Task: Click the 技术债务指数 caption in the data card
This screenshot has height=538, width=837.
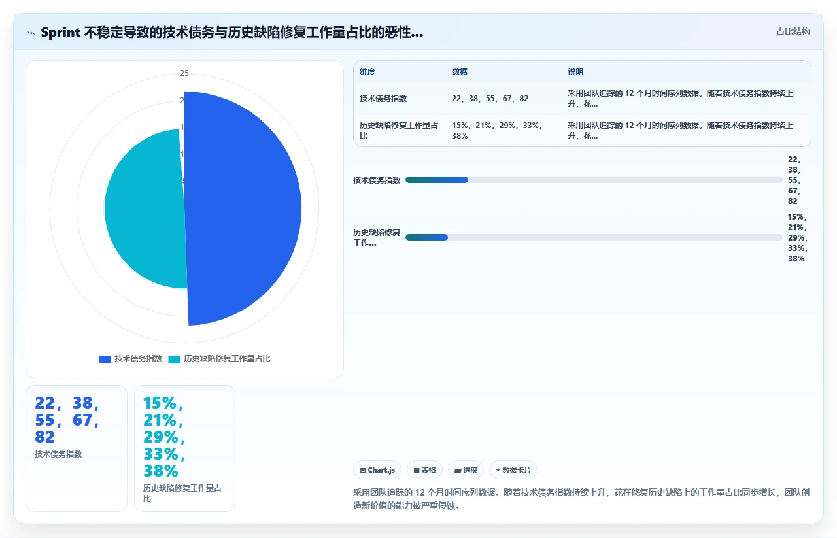Action: 58,454
